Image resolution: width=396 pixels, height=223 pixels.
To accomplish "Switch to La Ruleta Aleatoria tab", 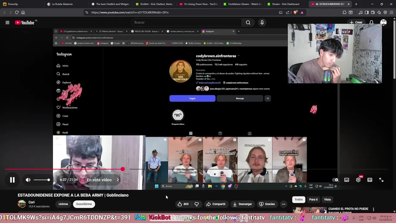I will pyautogui.click(x=66, y=4).
